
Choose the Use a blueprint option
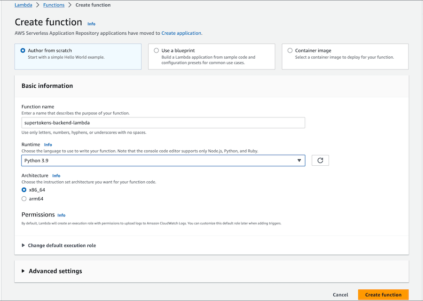tap(156, 50)
